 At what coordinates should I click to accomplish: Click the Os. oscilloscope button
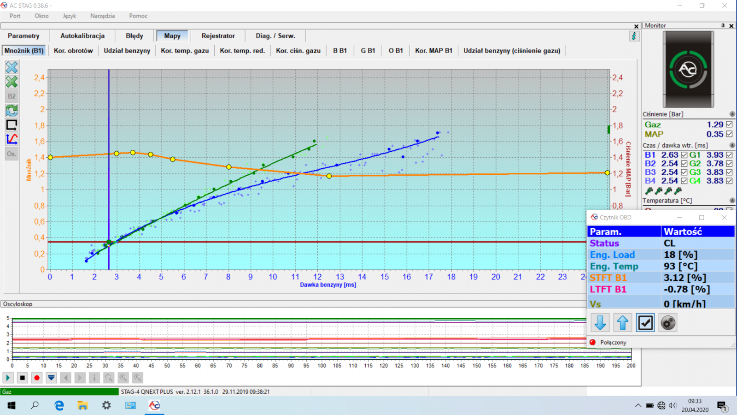point(12,154)
